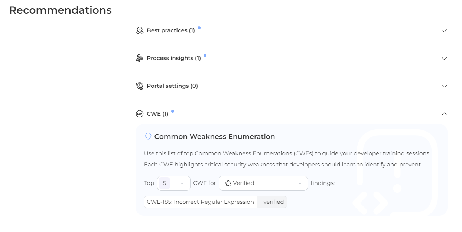Click the star icon in Verified dropdown

(x=228, y=183)
